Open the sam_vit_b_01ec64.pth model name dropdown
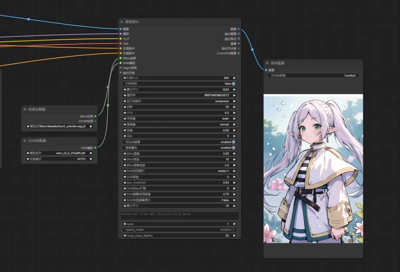400x272 pixels. 59,153
